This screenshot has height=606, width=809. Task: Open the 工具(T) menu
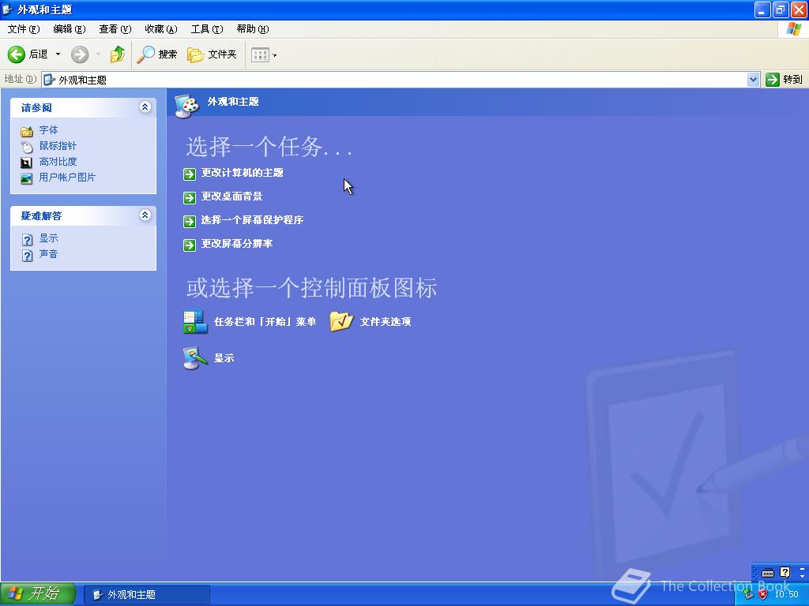point(207,29)
